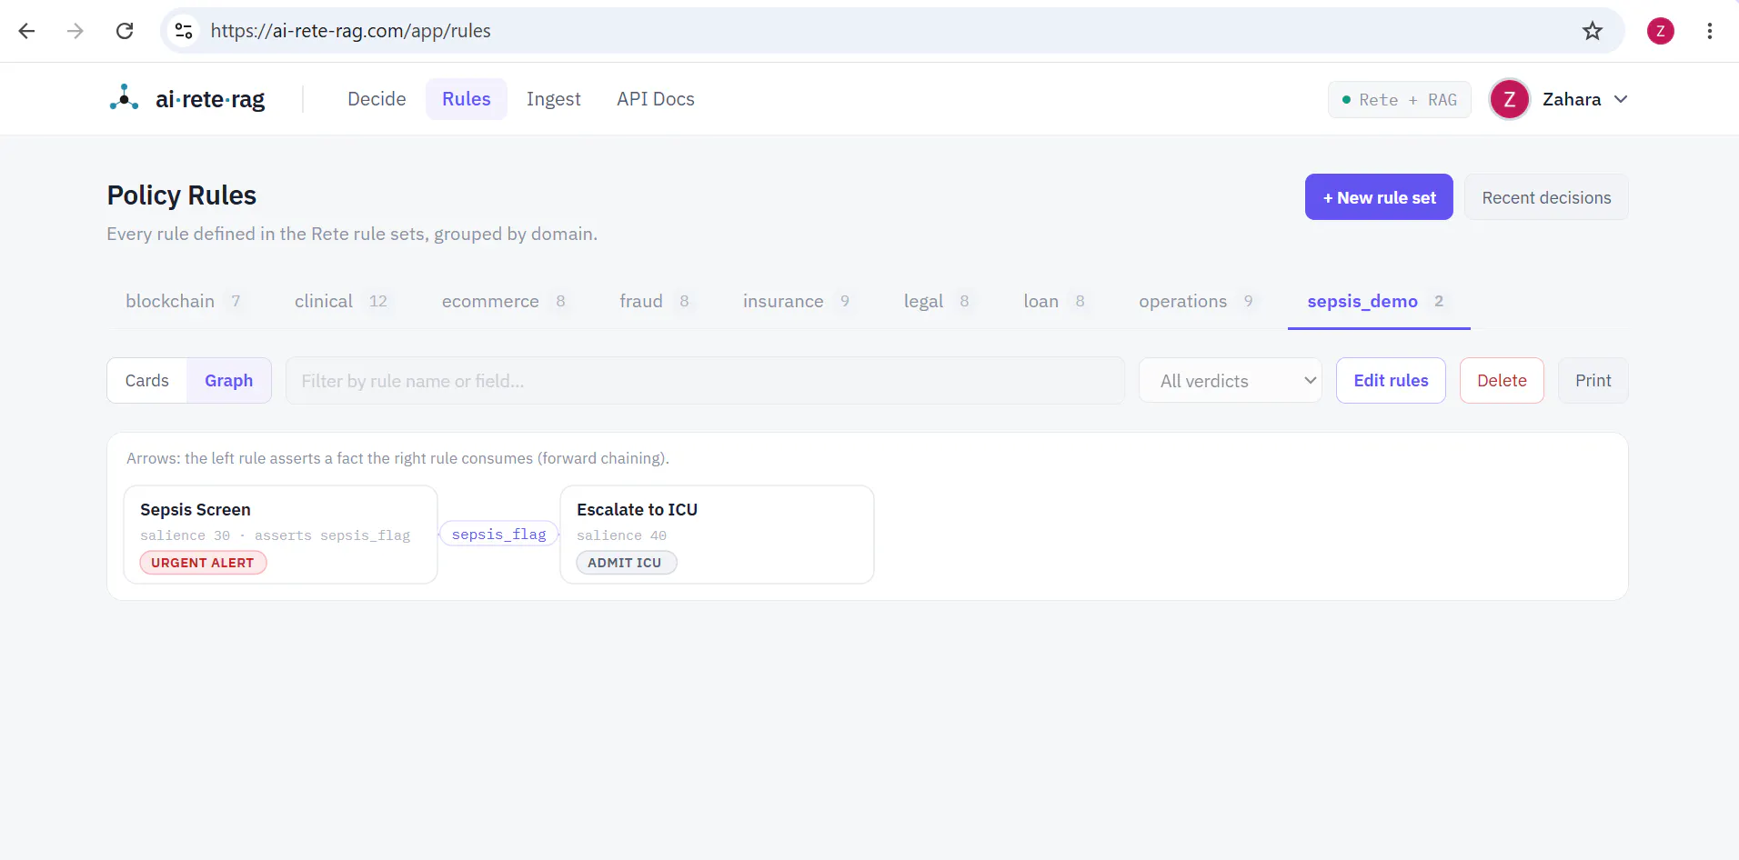Click the Policy Rules heading
Image resolution: width=1739 pixels, height=860 pixels.
[182, 195]
